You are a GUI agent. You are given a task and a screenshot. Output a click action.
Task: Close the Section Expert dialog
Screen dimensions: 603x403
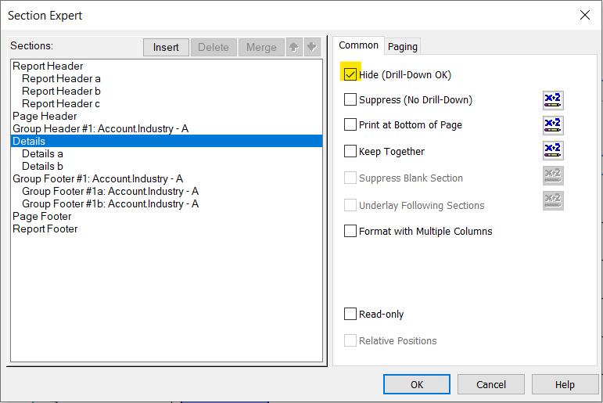tap(584, 15)
